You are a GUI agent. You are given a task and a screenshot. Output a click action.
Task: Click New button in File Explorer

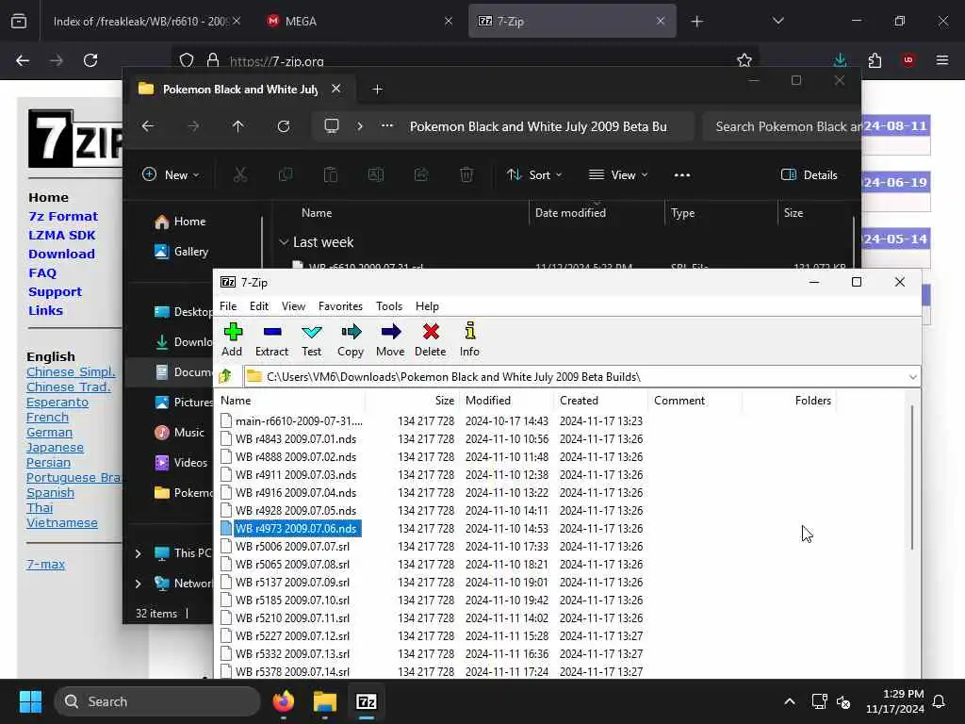tap(171, 174)
